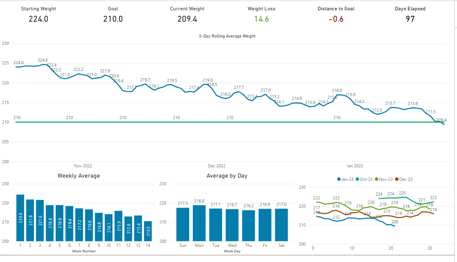Click the 216.9 peak data label on line chart
This screenshot has height=262, width=457.
point(337,91)
